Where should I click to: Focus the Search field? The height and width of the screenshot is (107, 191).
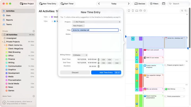(x=179, y=4)
